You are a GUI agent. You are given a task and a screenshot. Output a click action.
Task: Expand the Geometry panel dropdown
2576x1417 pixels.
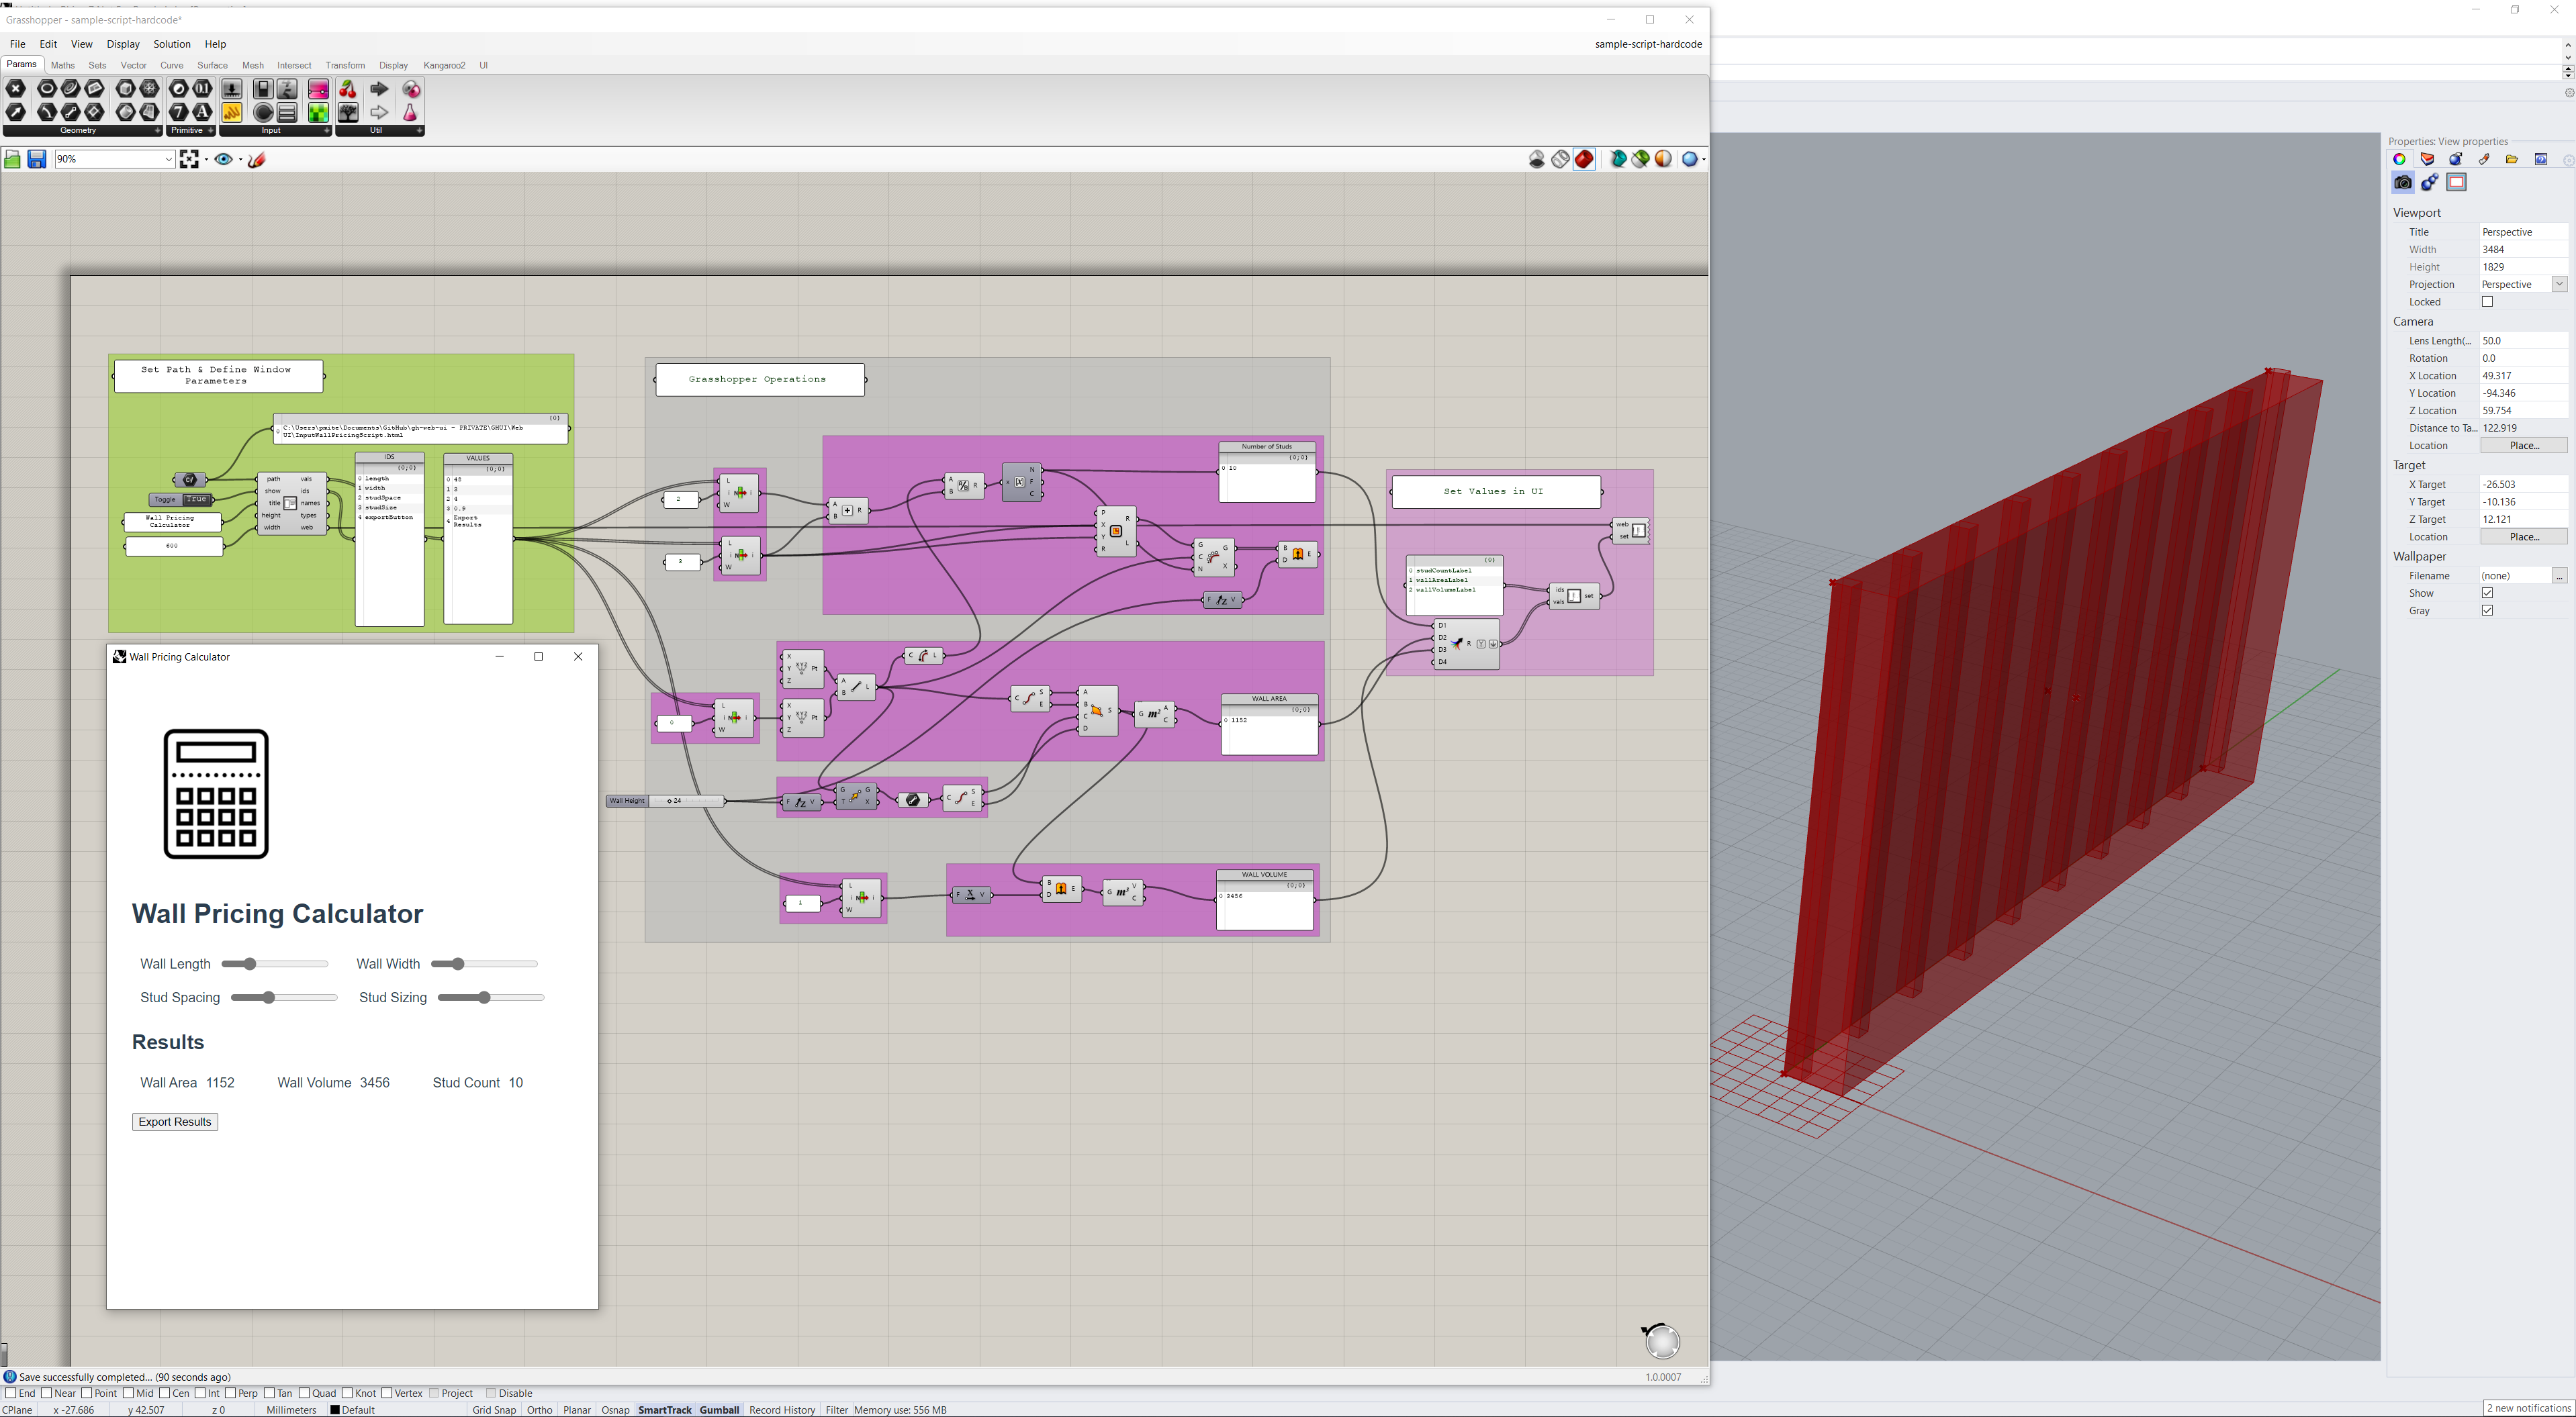coord(157,131)
